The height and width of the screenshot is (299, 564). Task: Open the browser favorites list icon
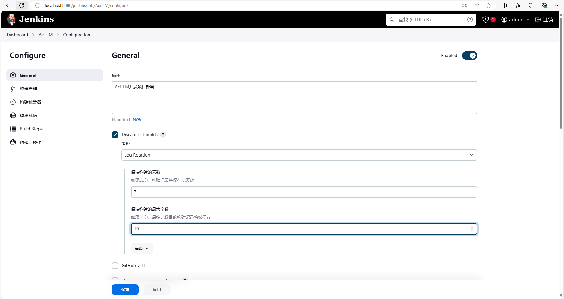(518, 5)
